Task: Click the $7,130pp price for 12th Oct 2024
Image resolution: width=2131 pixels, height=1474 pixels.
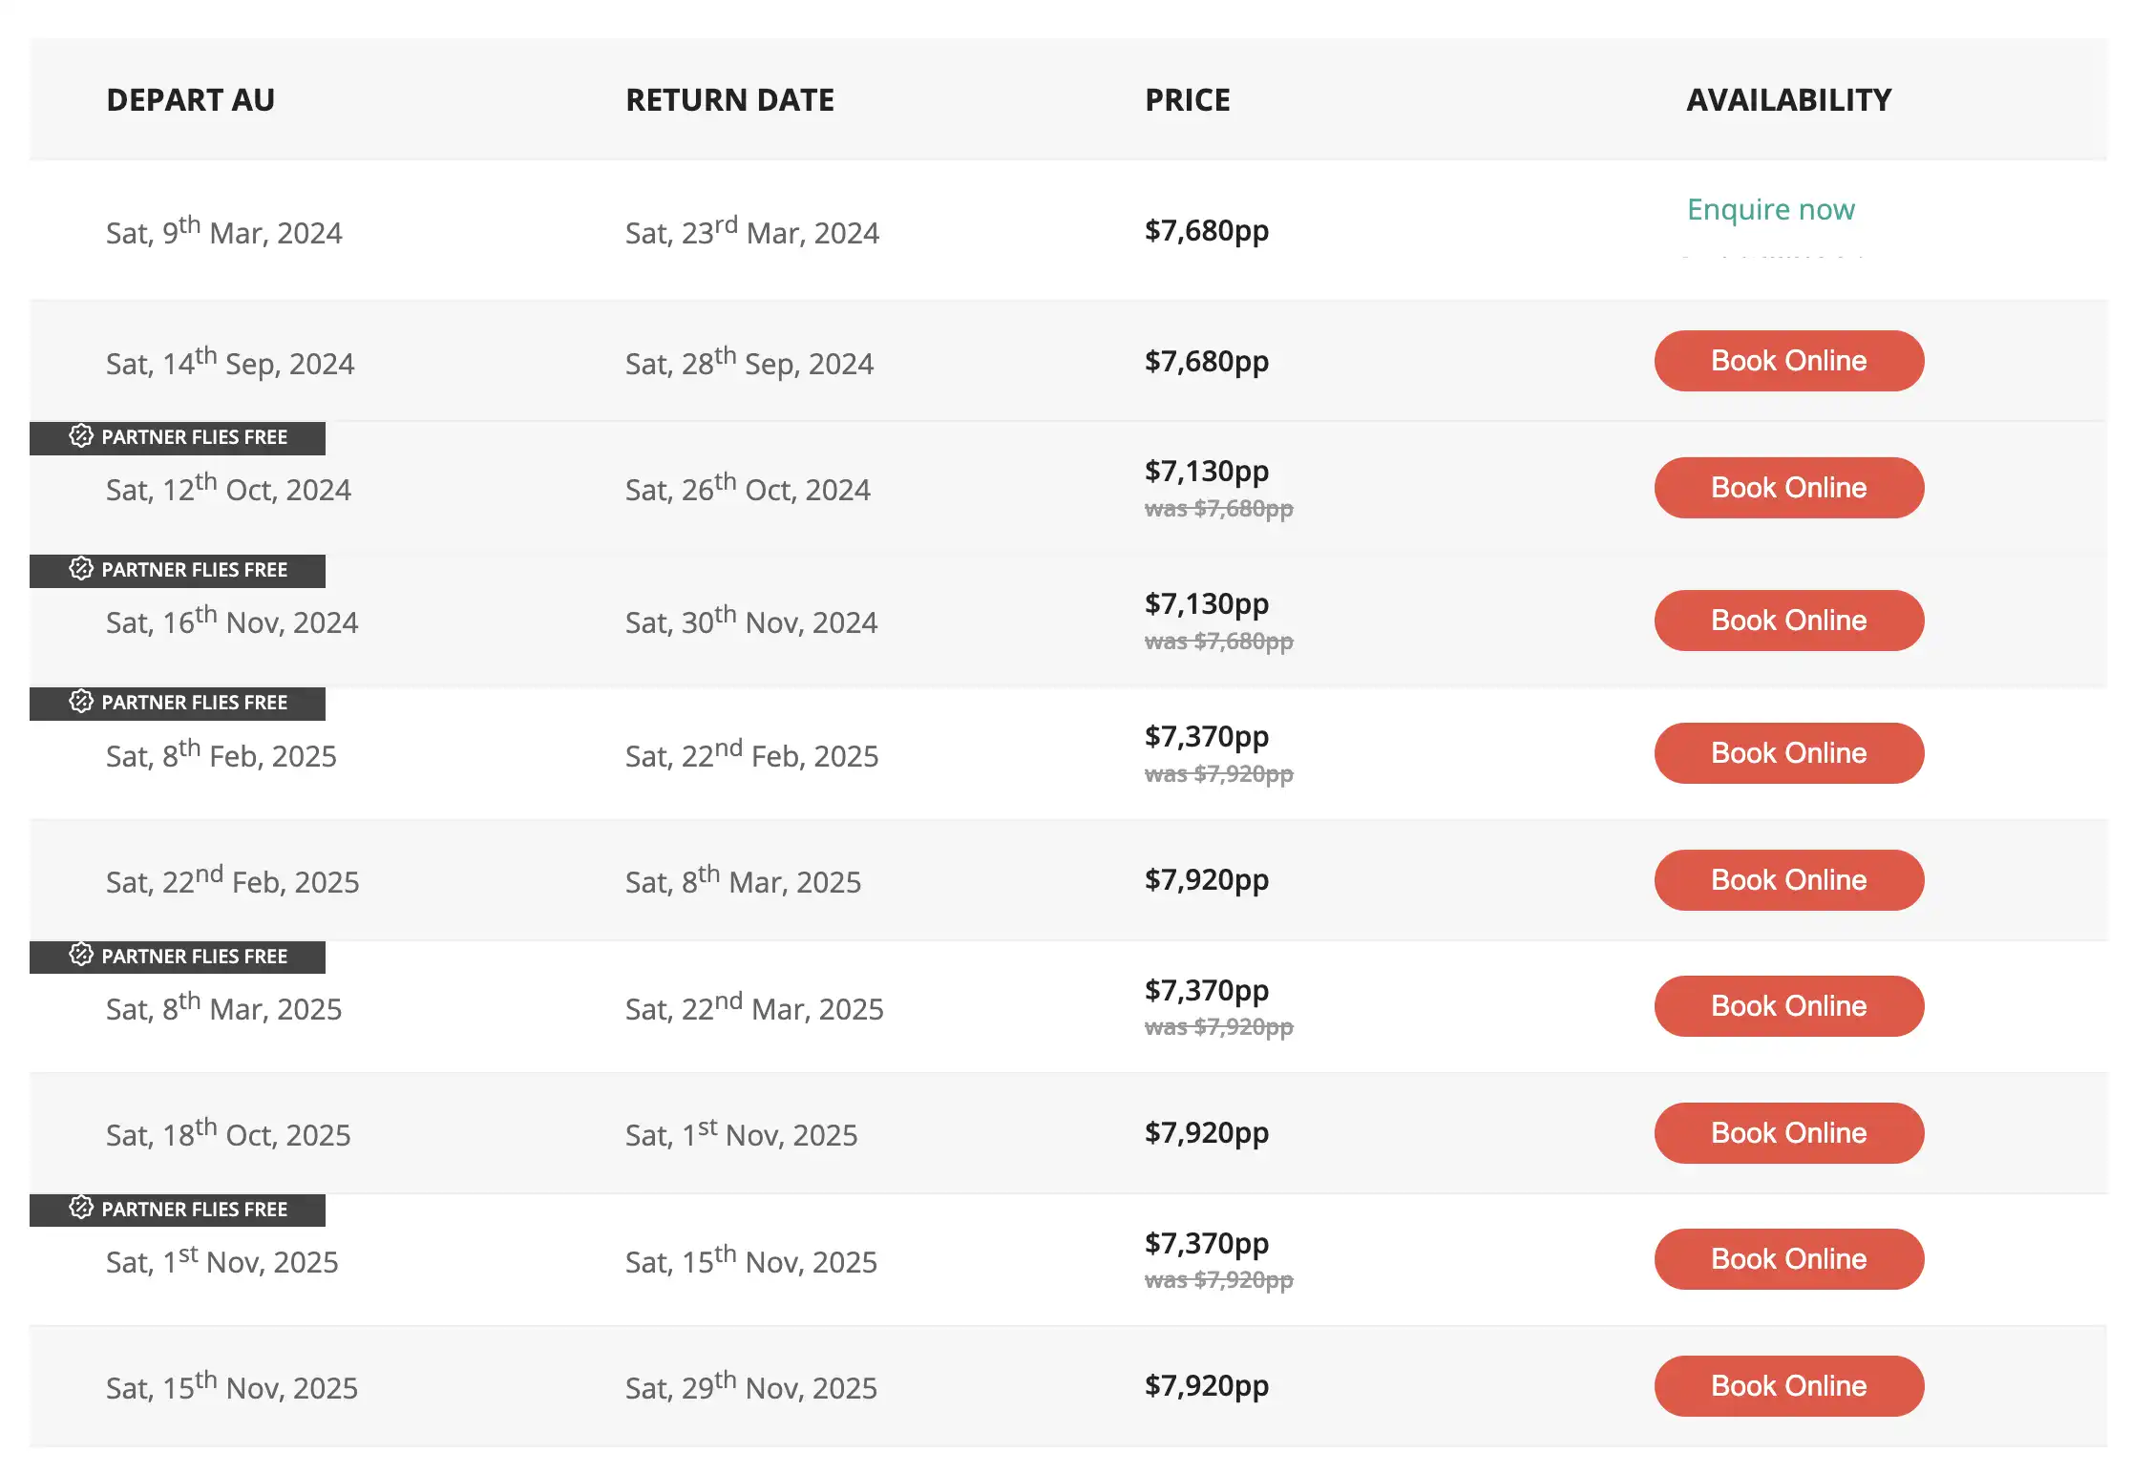Action: tap(1206, 471)
